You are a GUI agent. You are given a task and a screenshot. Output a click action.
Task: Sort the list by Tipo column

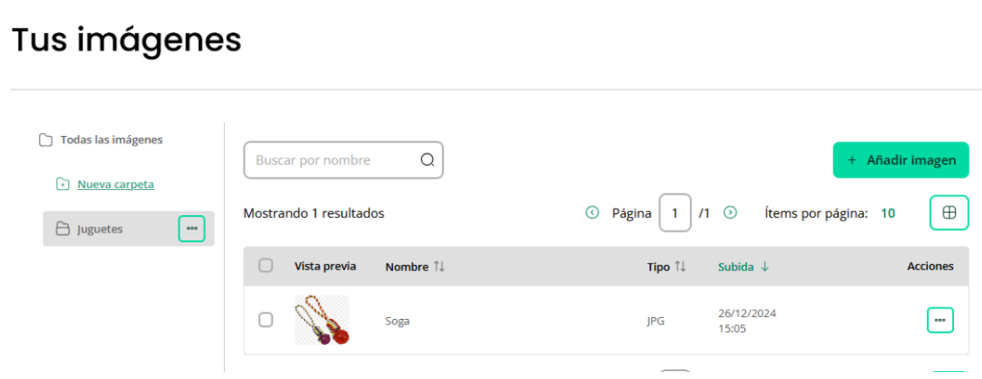point(667,267)
